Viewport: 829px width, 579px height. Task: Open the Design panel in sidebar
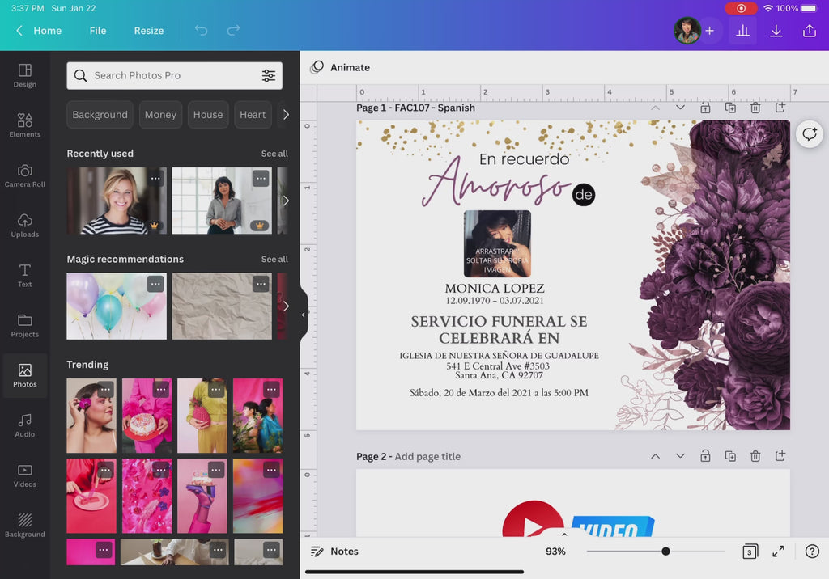[x=25, y=75]
